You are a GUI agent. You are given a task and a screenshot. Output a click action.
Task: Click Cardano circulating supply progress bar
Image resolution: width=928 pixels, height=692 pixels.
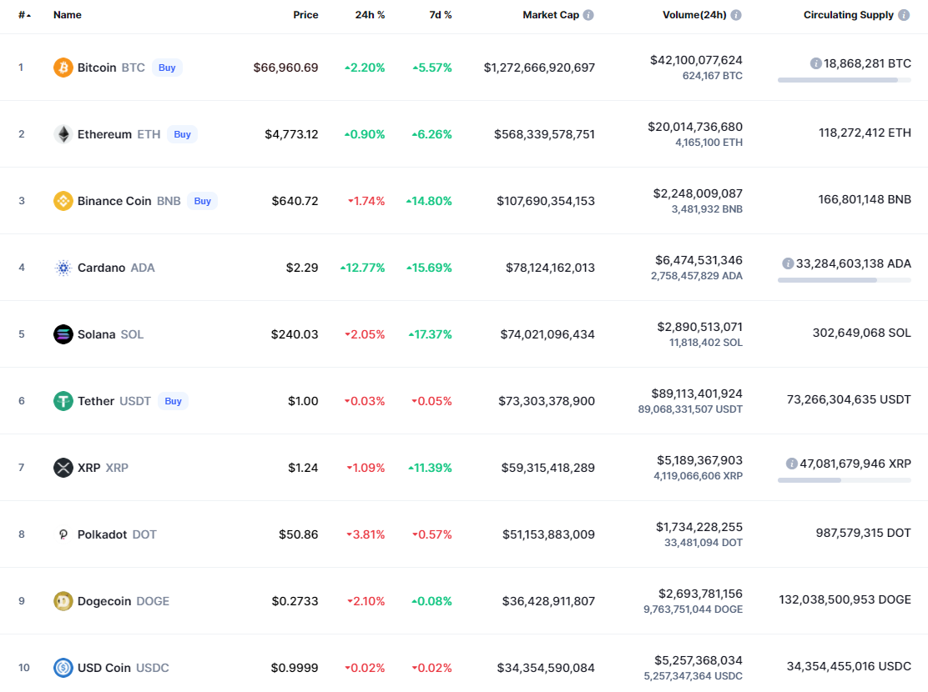pos(844,280)
